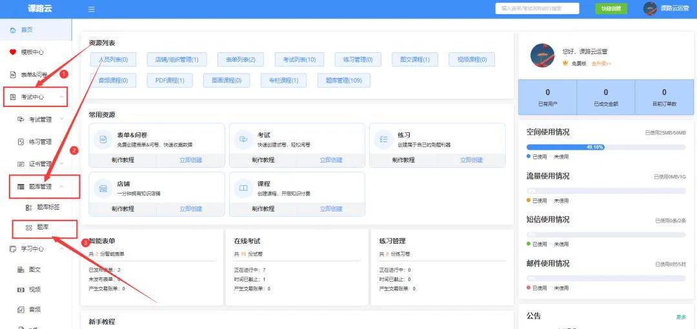Click the 课程 book card icon
The width and height of the screenshot is (697, 329).
coord(243,188)
